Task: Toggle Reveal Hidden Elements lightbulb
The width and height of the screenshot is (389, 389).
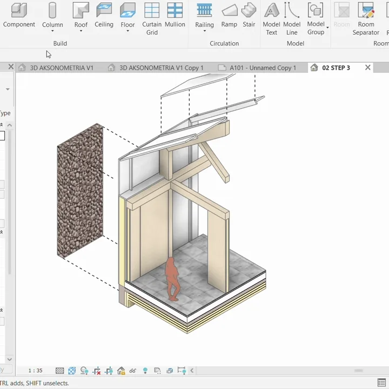Action: coord(145,371)
